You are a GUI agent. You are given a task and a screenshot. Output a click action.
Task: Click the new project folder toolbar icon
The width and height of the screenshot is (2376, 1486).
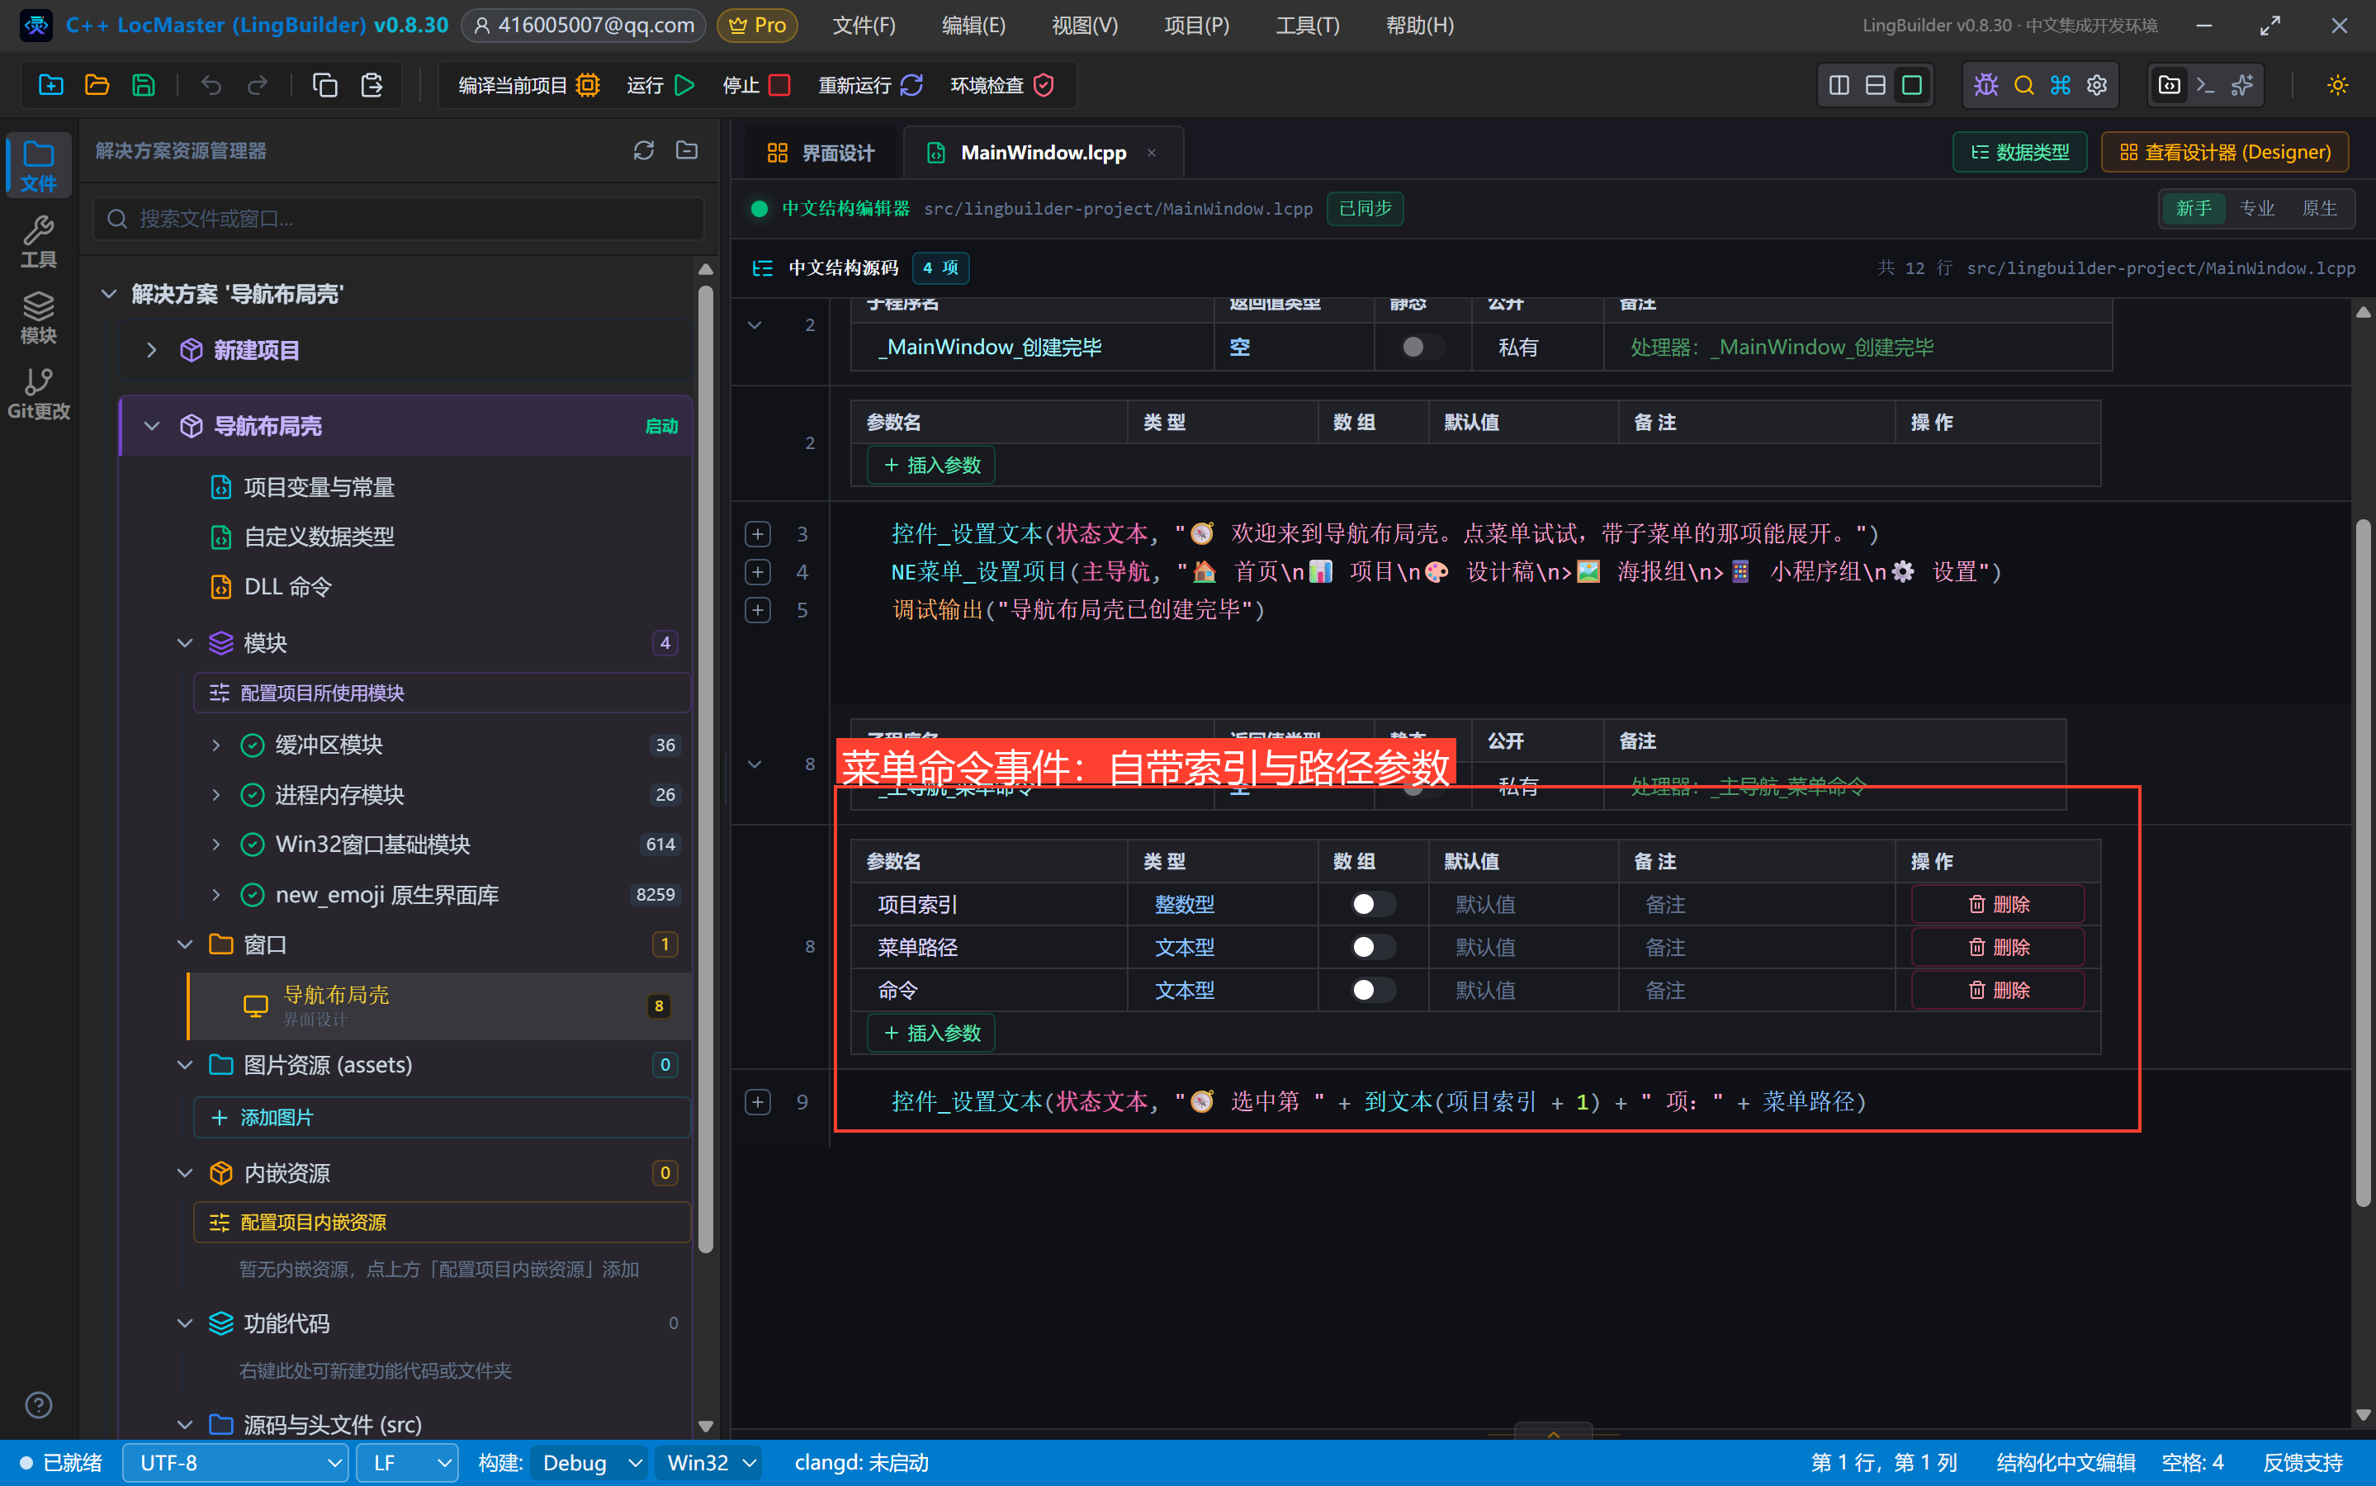point(50,86)
